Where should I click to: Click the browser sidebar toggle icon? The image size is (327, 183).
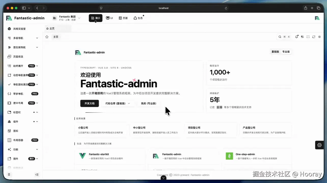(24, 8)
